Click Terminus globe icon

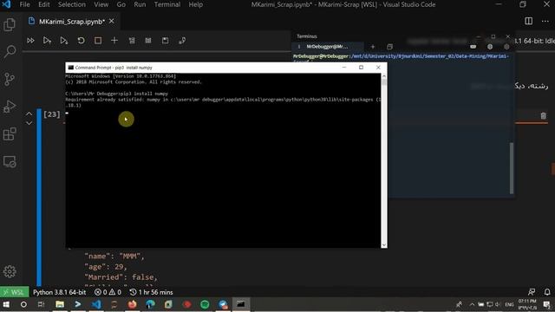[490, 47]
